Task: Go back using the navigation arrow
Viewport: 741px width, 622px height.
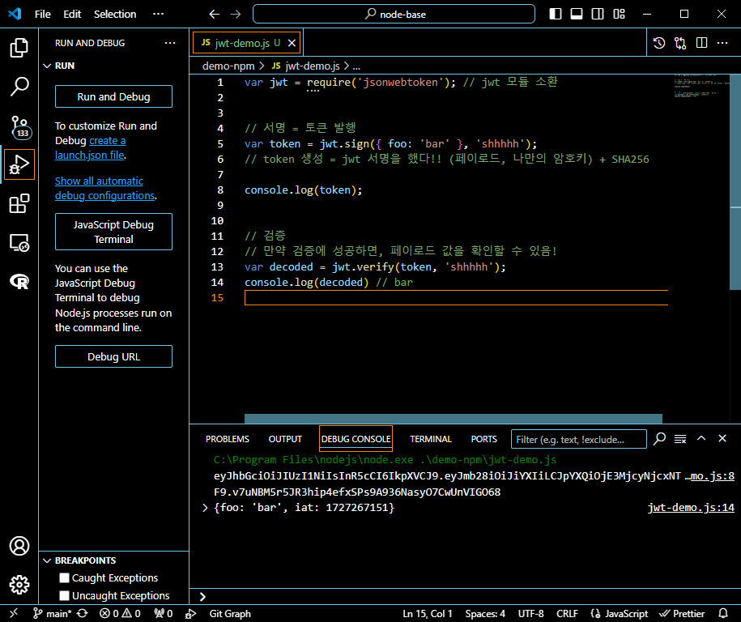Action: (x=215, y=15)
